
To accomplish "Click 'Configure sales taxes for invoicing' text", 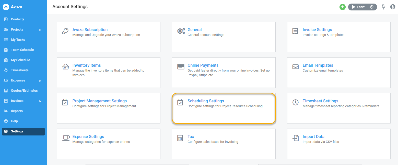I will point(213,142).
